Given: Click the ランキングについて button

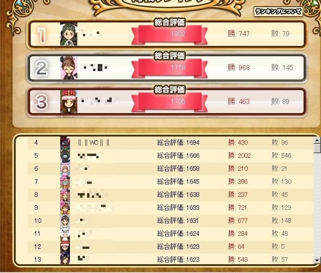Looking at the screenshot, I should 278,12.
